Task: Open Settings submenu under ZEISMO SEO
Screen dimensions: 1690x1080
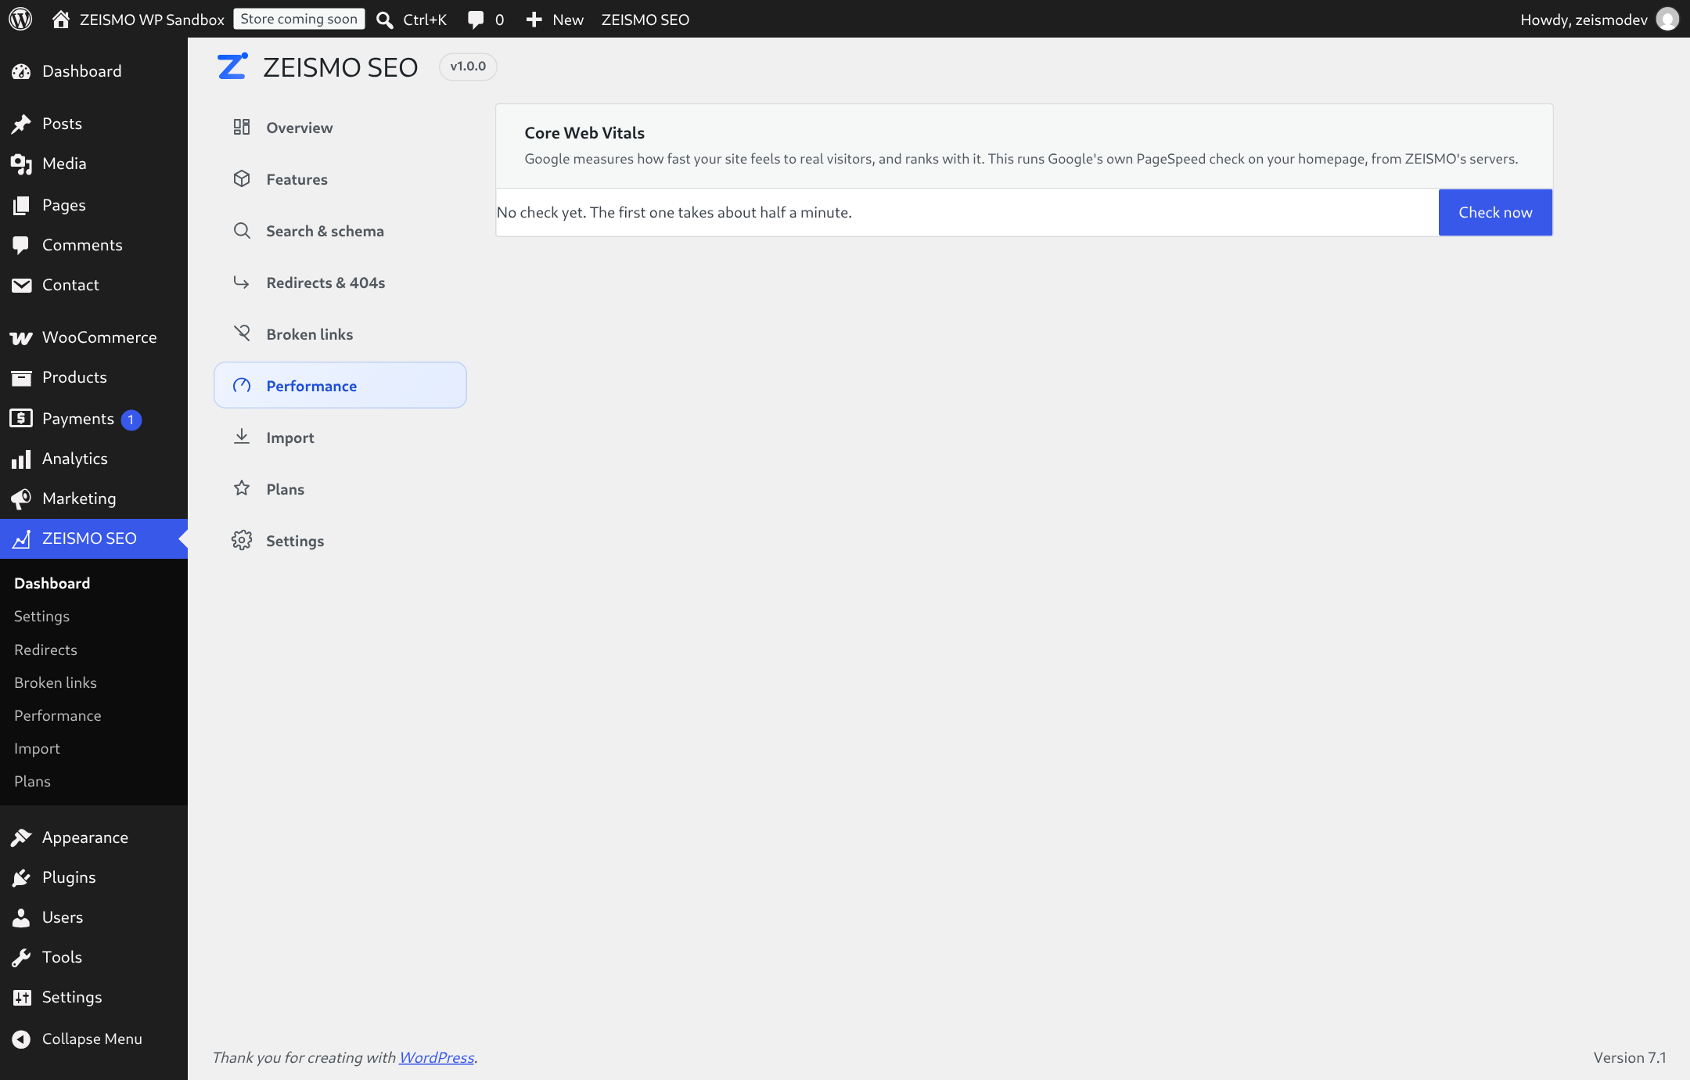Action: [41, 616]
